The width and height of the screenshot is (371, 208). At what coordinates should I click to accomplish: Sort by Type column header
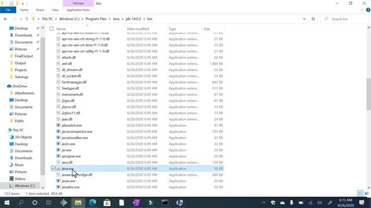point(173,29)
